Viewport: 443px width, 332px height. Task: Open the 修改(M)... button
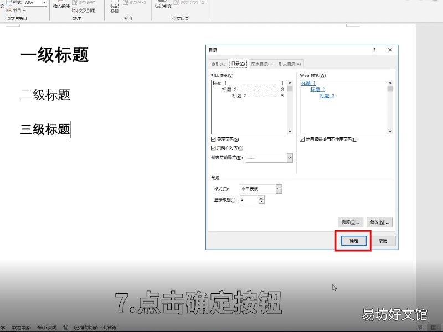pos(379,222)
